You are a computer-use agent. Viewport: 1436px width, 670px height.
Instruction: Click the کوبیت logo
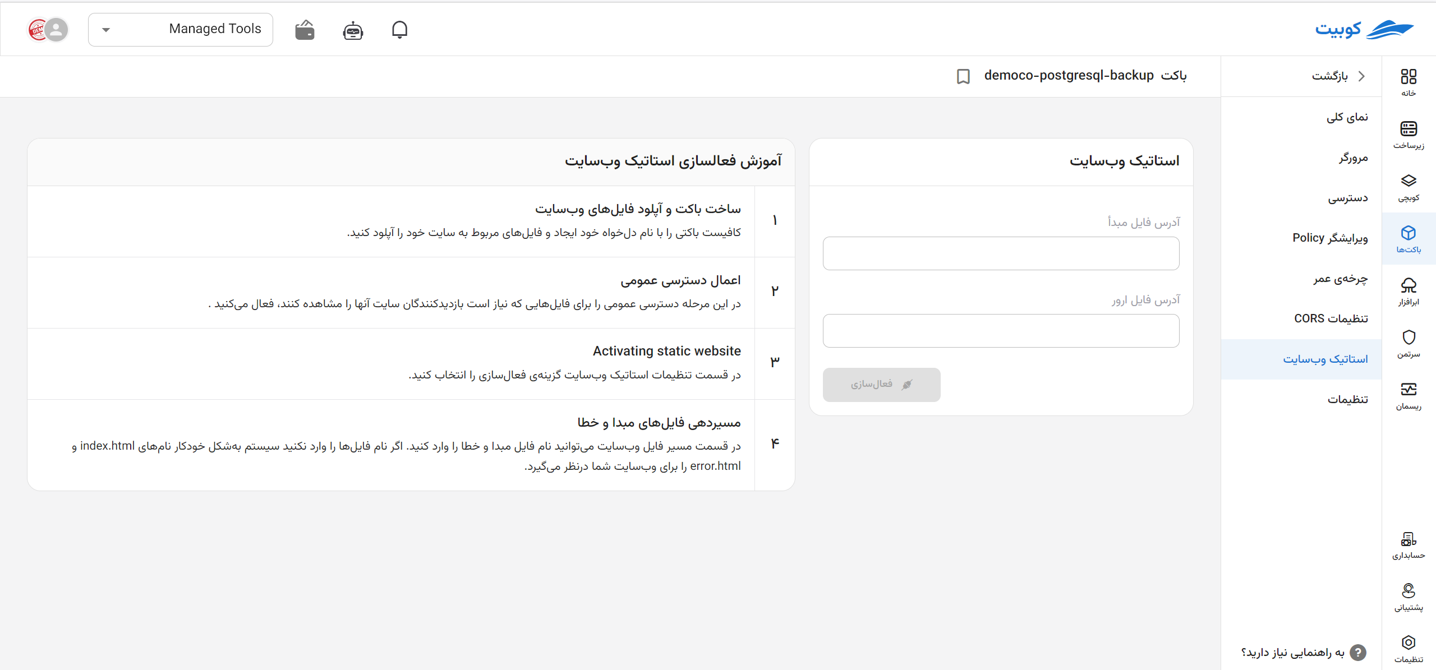coord(1364,30)
